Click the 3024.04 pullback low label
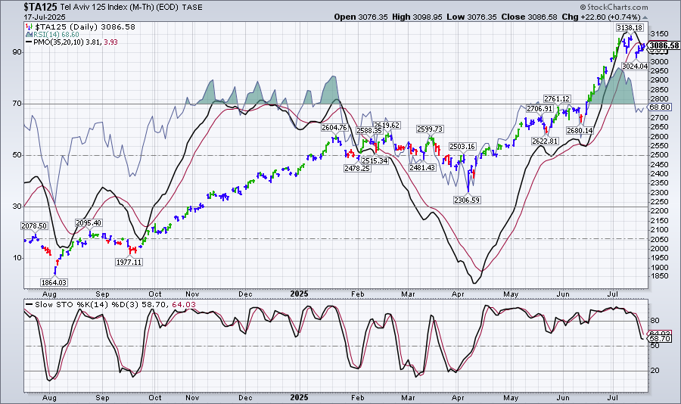681x404 pixels. tap(635, 67)
